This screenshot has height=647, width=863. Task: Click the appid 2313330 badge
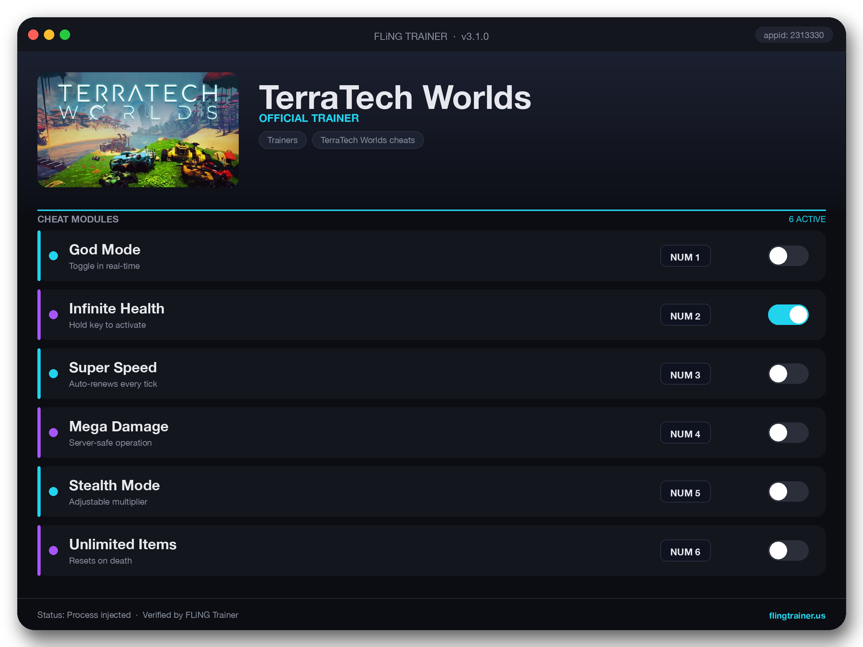(x=794, y=35)
